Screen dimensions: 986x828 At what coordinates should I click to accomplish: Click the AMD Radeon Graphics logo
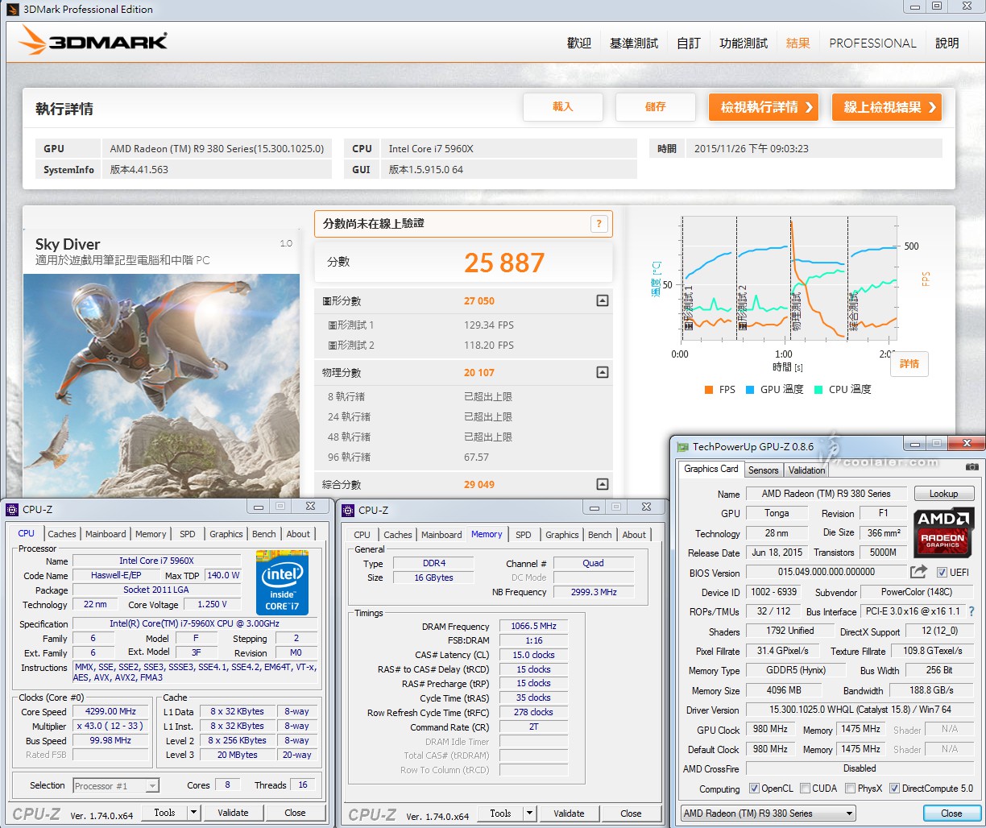click(x=943, y=532)
